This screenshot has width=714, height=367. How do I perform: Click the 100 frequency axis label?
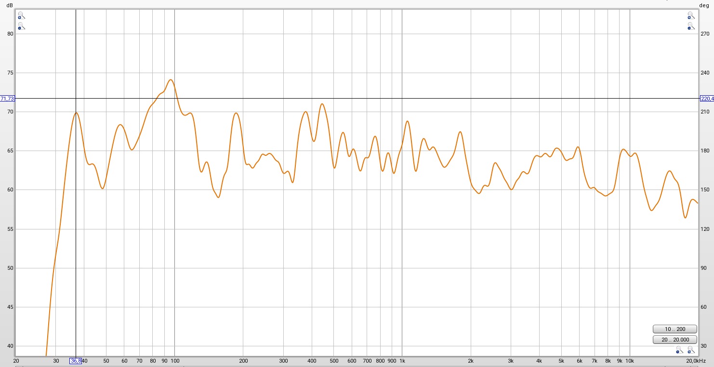click(174, 361)
